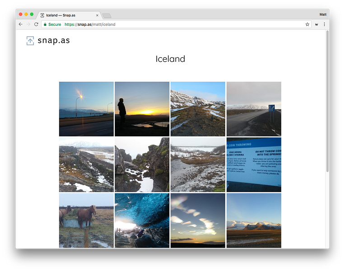Image resolution: width=345 pixels, height=271 pixels.
Task: Open the rocky rift valley landscape photo
Action: [x=86, y=165]
